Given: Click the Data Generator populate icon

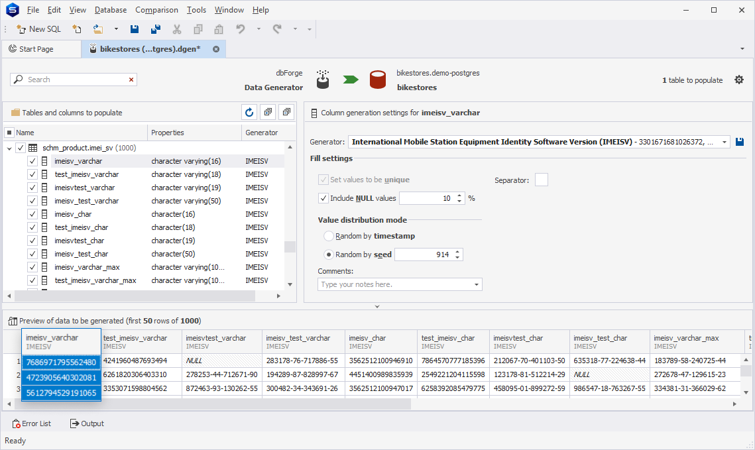Looking at the screenshot, I should (323, 80).
